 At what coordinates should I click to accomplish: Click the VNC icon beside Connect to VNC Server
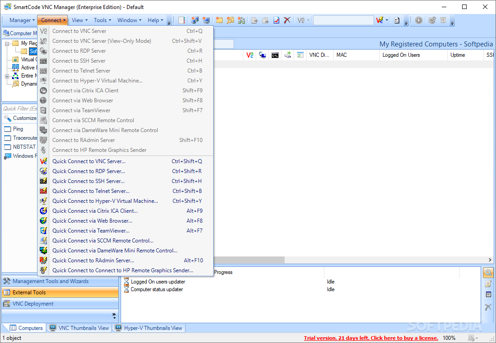44,31
